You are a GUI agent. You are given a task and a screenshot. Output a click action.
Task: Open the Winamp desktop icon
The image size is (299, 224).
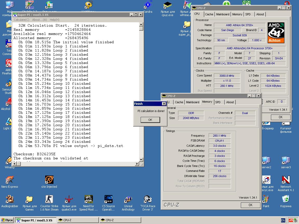(9, 163)
